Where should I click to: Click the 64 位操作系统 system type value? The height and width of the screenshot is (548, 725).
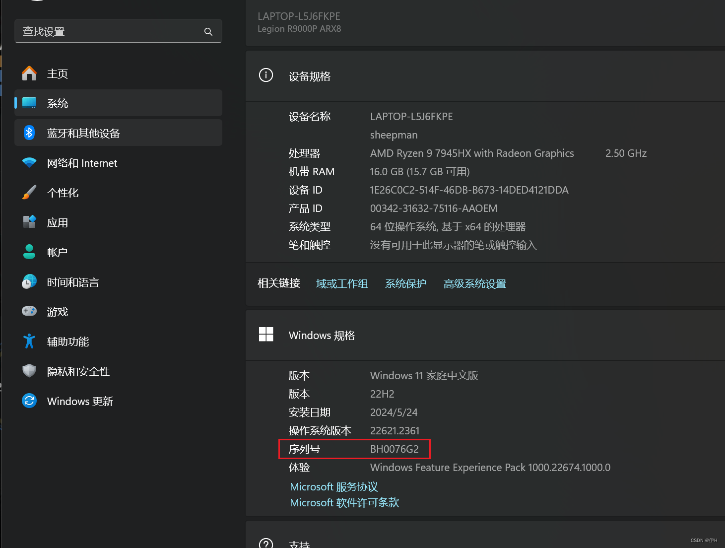[x=448, y=227]
